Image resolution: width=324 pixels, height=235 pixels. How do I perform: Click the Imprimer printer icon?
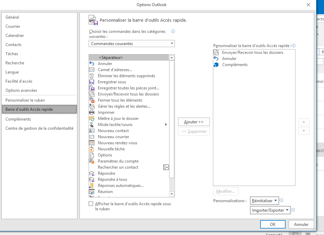point(92,112)
